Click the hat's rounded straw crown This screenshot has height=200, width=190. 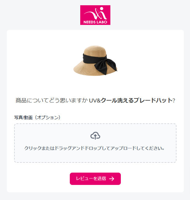pyautogui.click(x=95, y=50)
